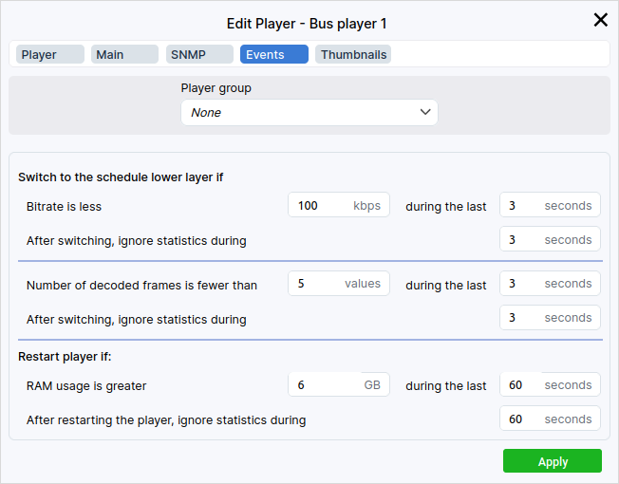This screenshot has height=484, width=619.
Task: Edit the Bitrate kbps value field
Action: click(x=323, y=206)
